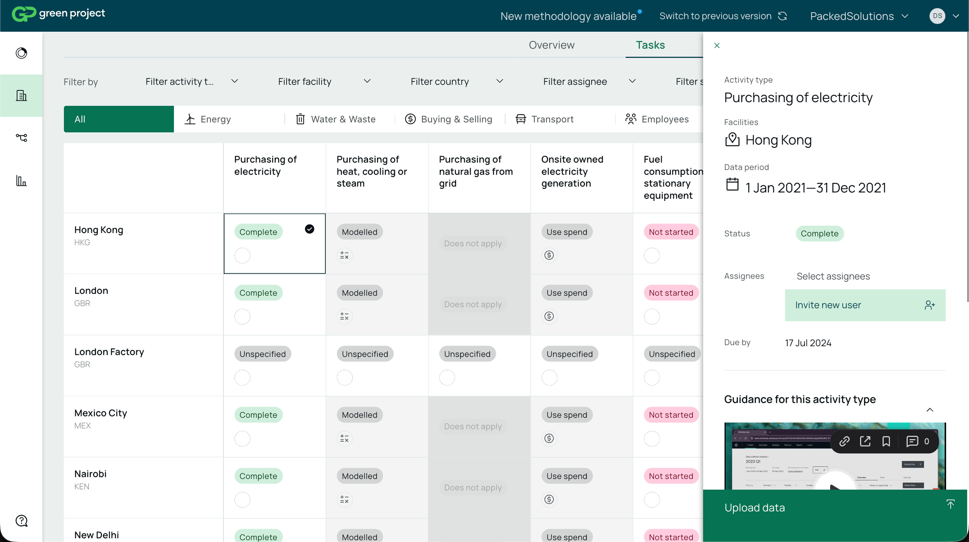
Task: Collapse the Guidance for this activity type section
Action: [929, 409]
